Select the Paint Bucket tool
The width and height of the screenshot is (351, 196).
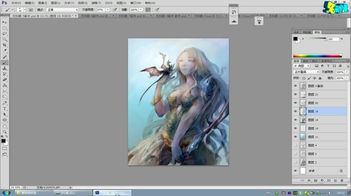pos(5,86)
